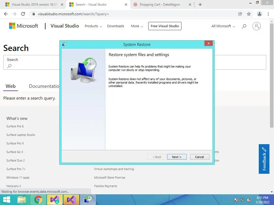Click the address bar lock icon
Image resolution: width=274 pixels, height=205 pixels.
34,14
